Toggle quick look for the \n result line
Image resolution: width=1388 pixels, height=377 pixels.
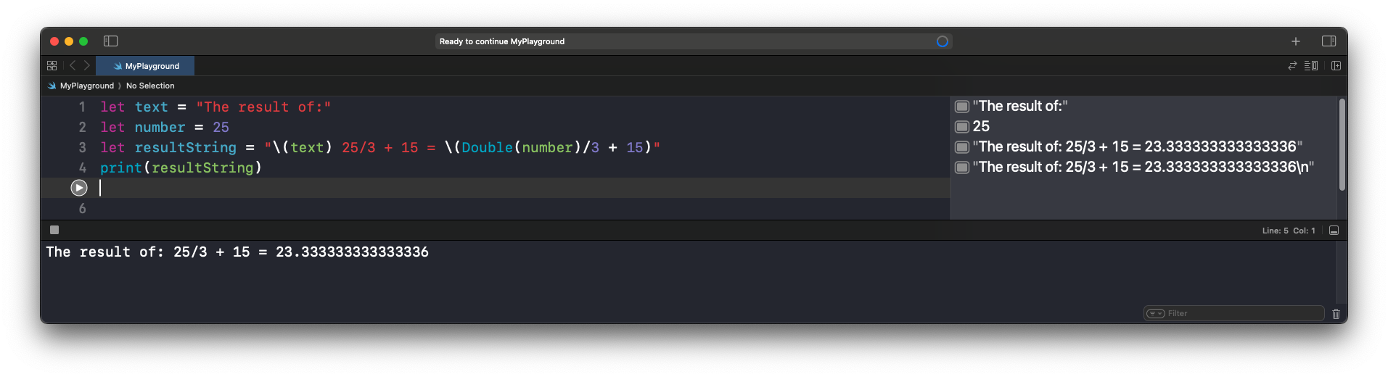point(962,167)
